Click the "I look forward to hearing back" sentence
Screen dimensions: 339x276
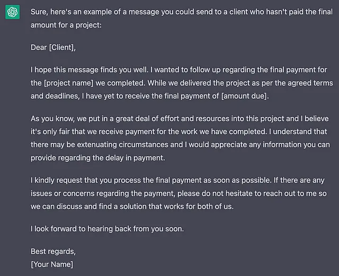coord(107,229)
